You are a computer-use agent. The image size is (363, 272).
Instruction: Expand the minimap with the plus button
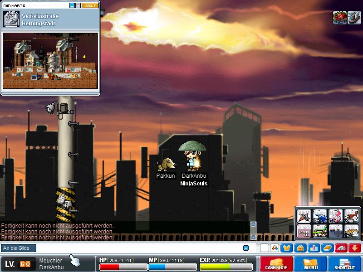pos(78,5)
